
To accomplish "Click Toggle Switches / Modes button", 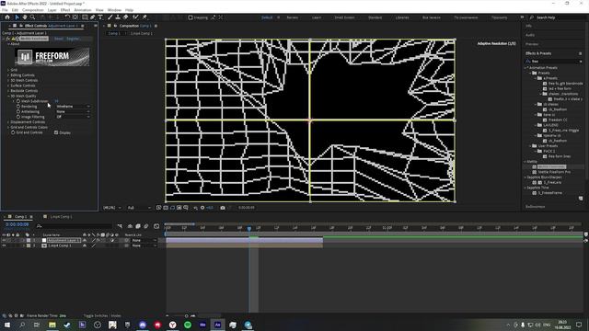I will point(102,315).
